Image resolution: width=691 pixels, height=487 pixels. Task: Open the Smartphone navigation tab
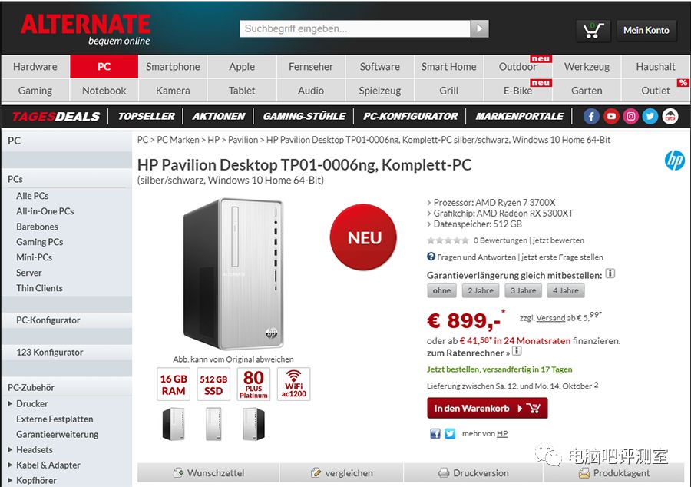[173, 67]
